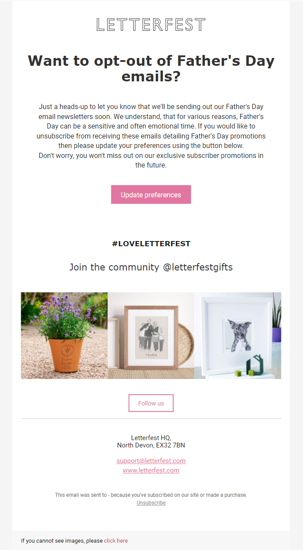The image size is (303, 550).
Task: Open the framed dog portrait photo
Action: pyautogui.click(x=238, y=335)
